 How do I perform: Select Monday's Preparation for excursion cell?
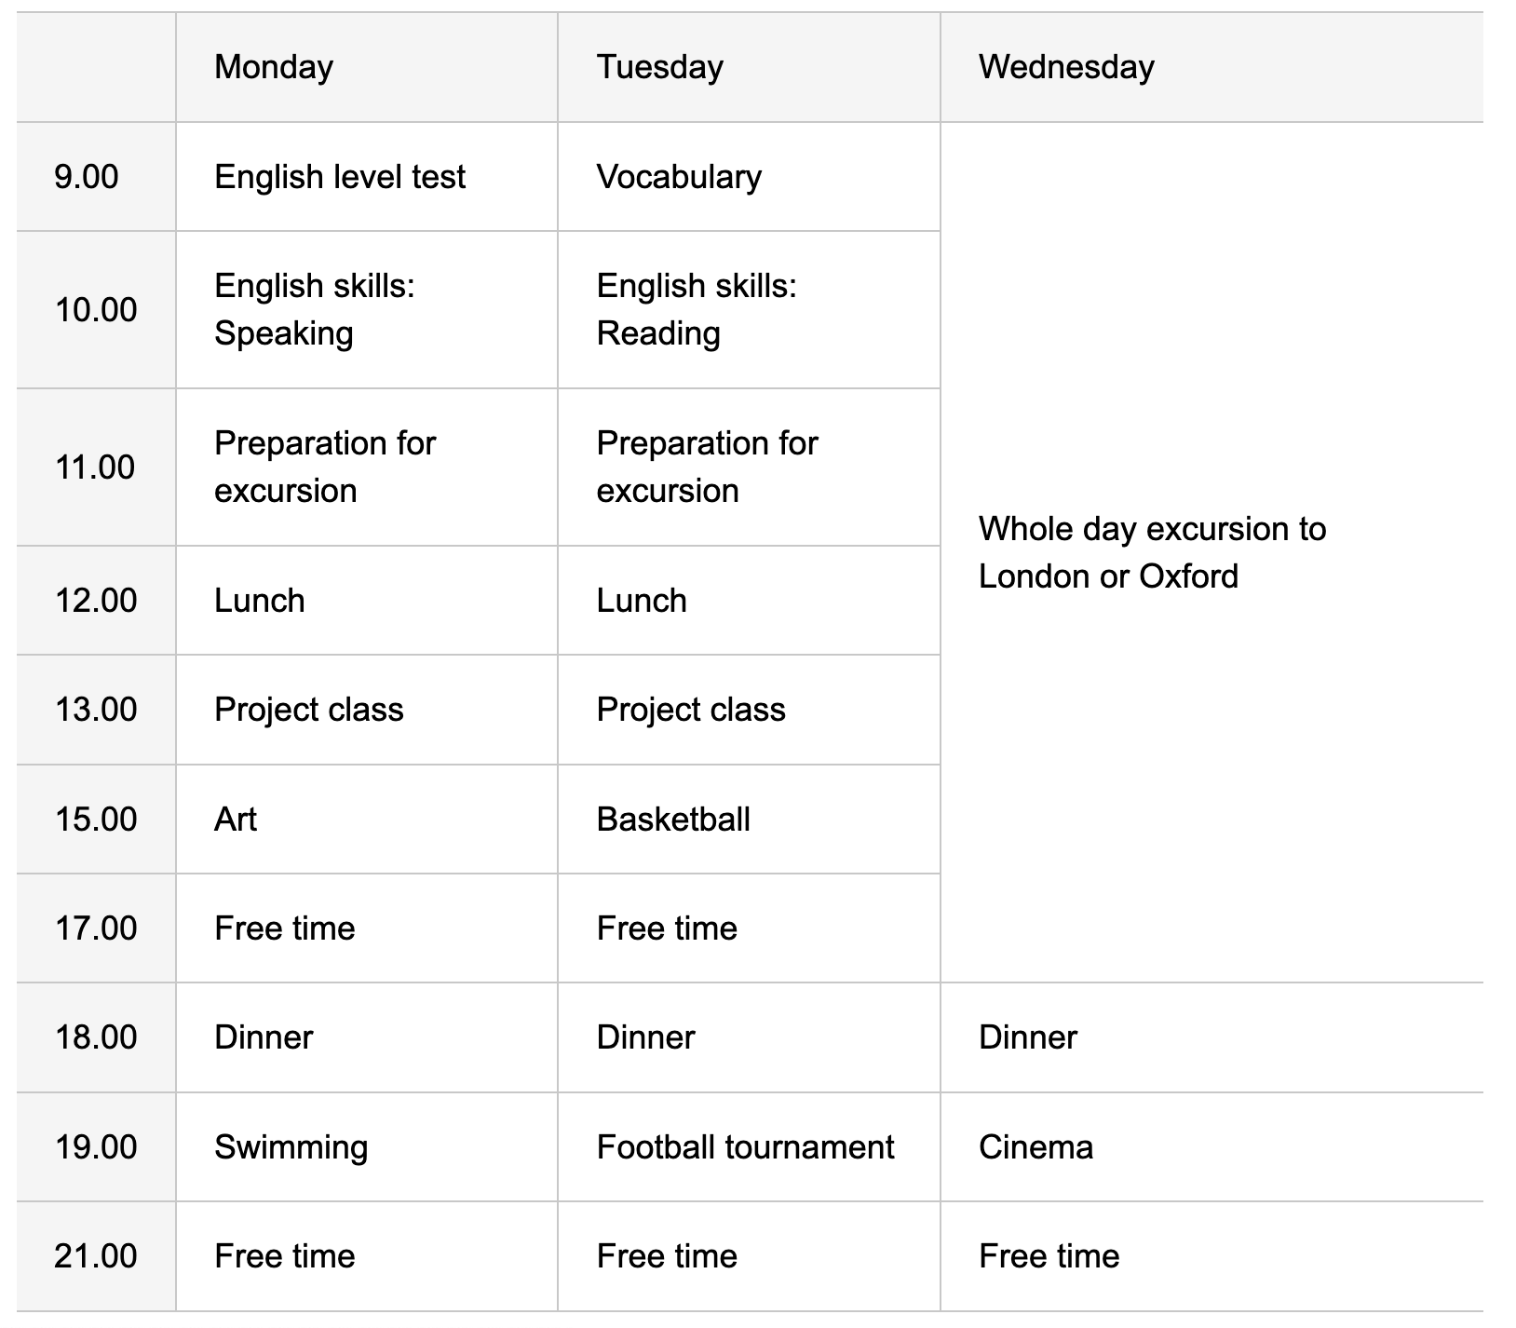point(325,467)
